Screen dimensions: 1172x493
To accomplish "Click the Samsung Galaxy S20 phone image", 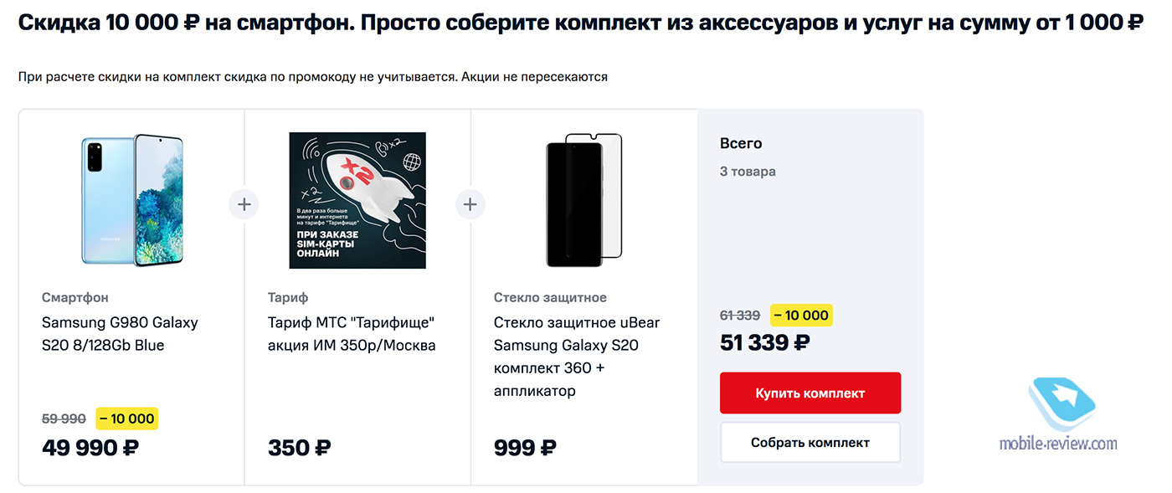I will pyautogui.click(x=131, y=200).
